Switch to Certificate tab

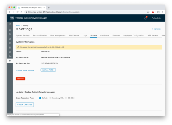tap(104, 35)
